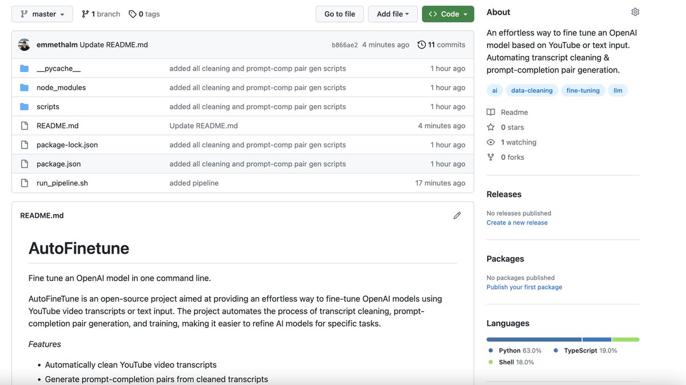Open the master branch dropdown
This screenshot has height=385, width=686.
[x=42, y=14]
